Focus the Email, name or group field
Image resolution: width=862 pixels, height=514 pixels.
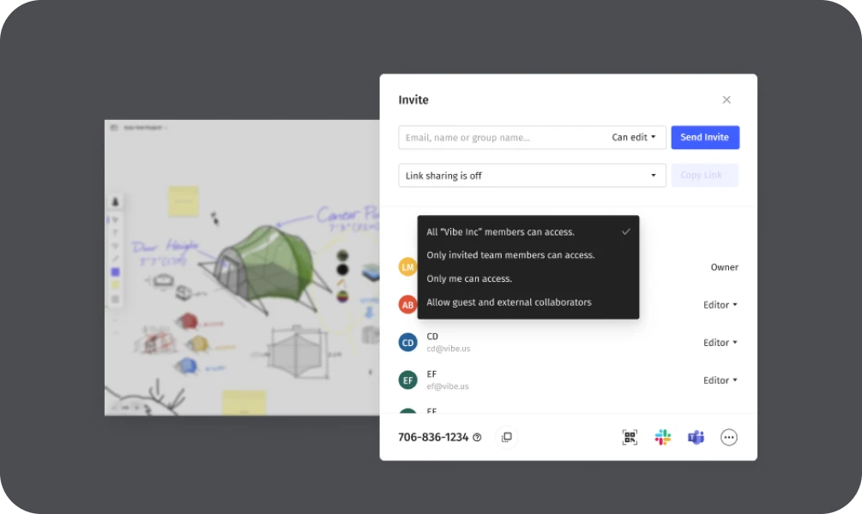pyautogui.click(x=502, y=138)
